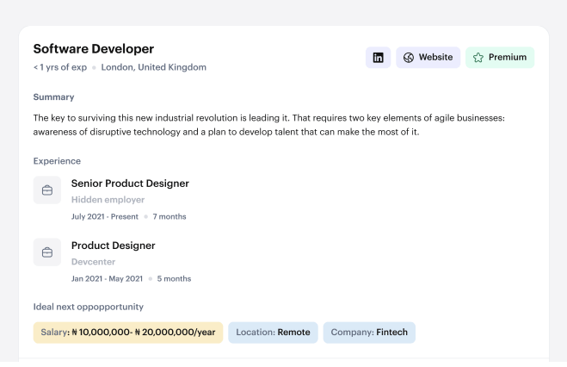
Task: Click the Summary section heading
Action: [53, 97]
